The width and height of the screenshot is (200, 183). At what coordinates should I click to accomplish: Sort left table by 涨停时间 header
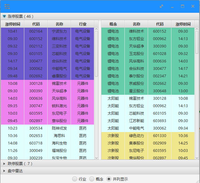[13, 24]
